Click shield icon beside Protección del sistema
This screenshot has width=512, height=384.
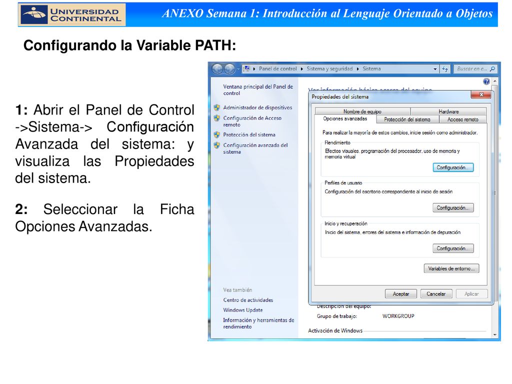click(217, 134)
